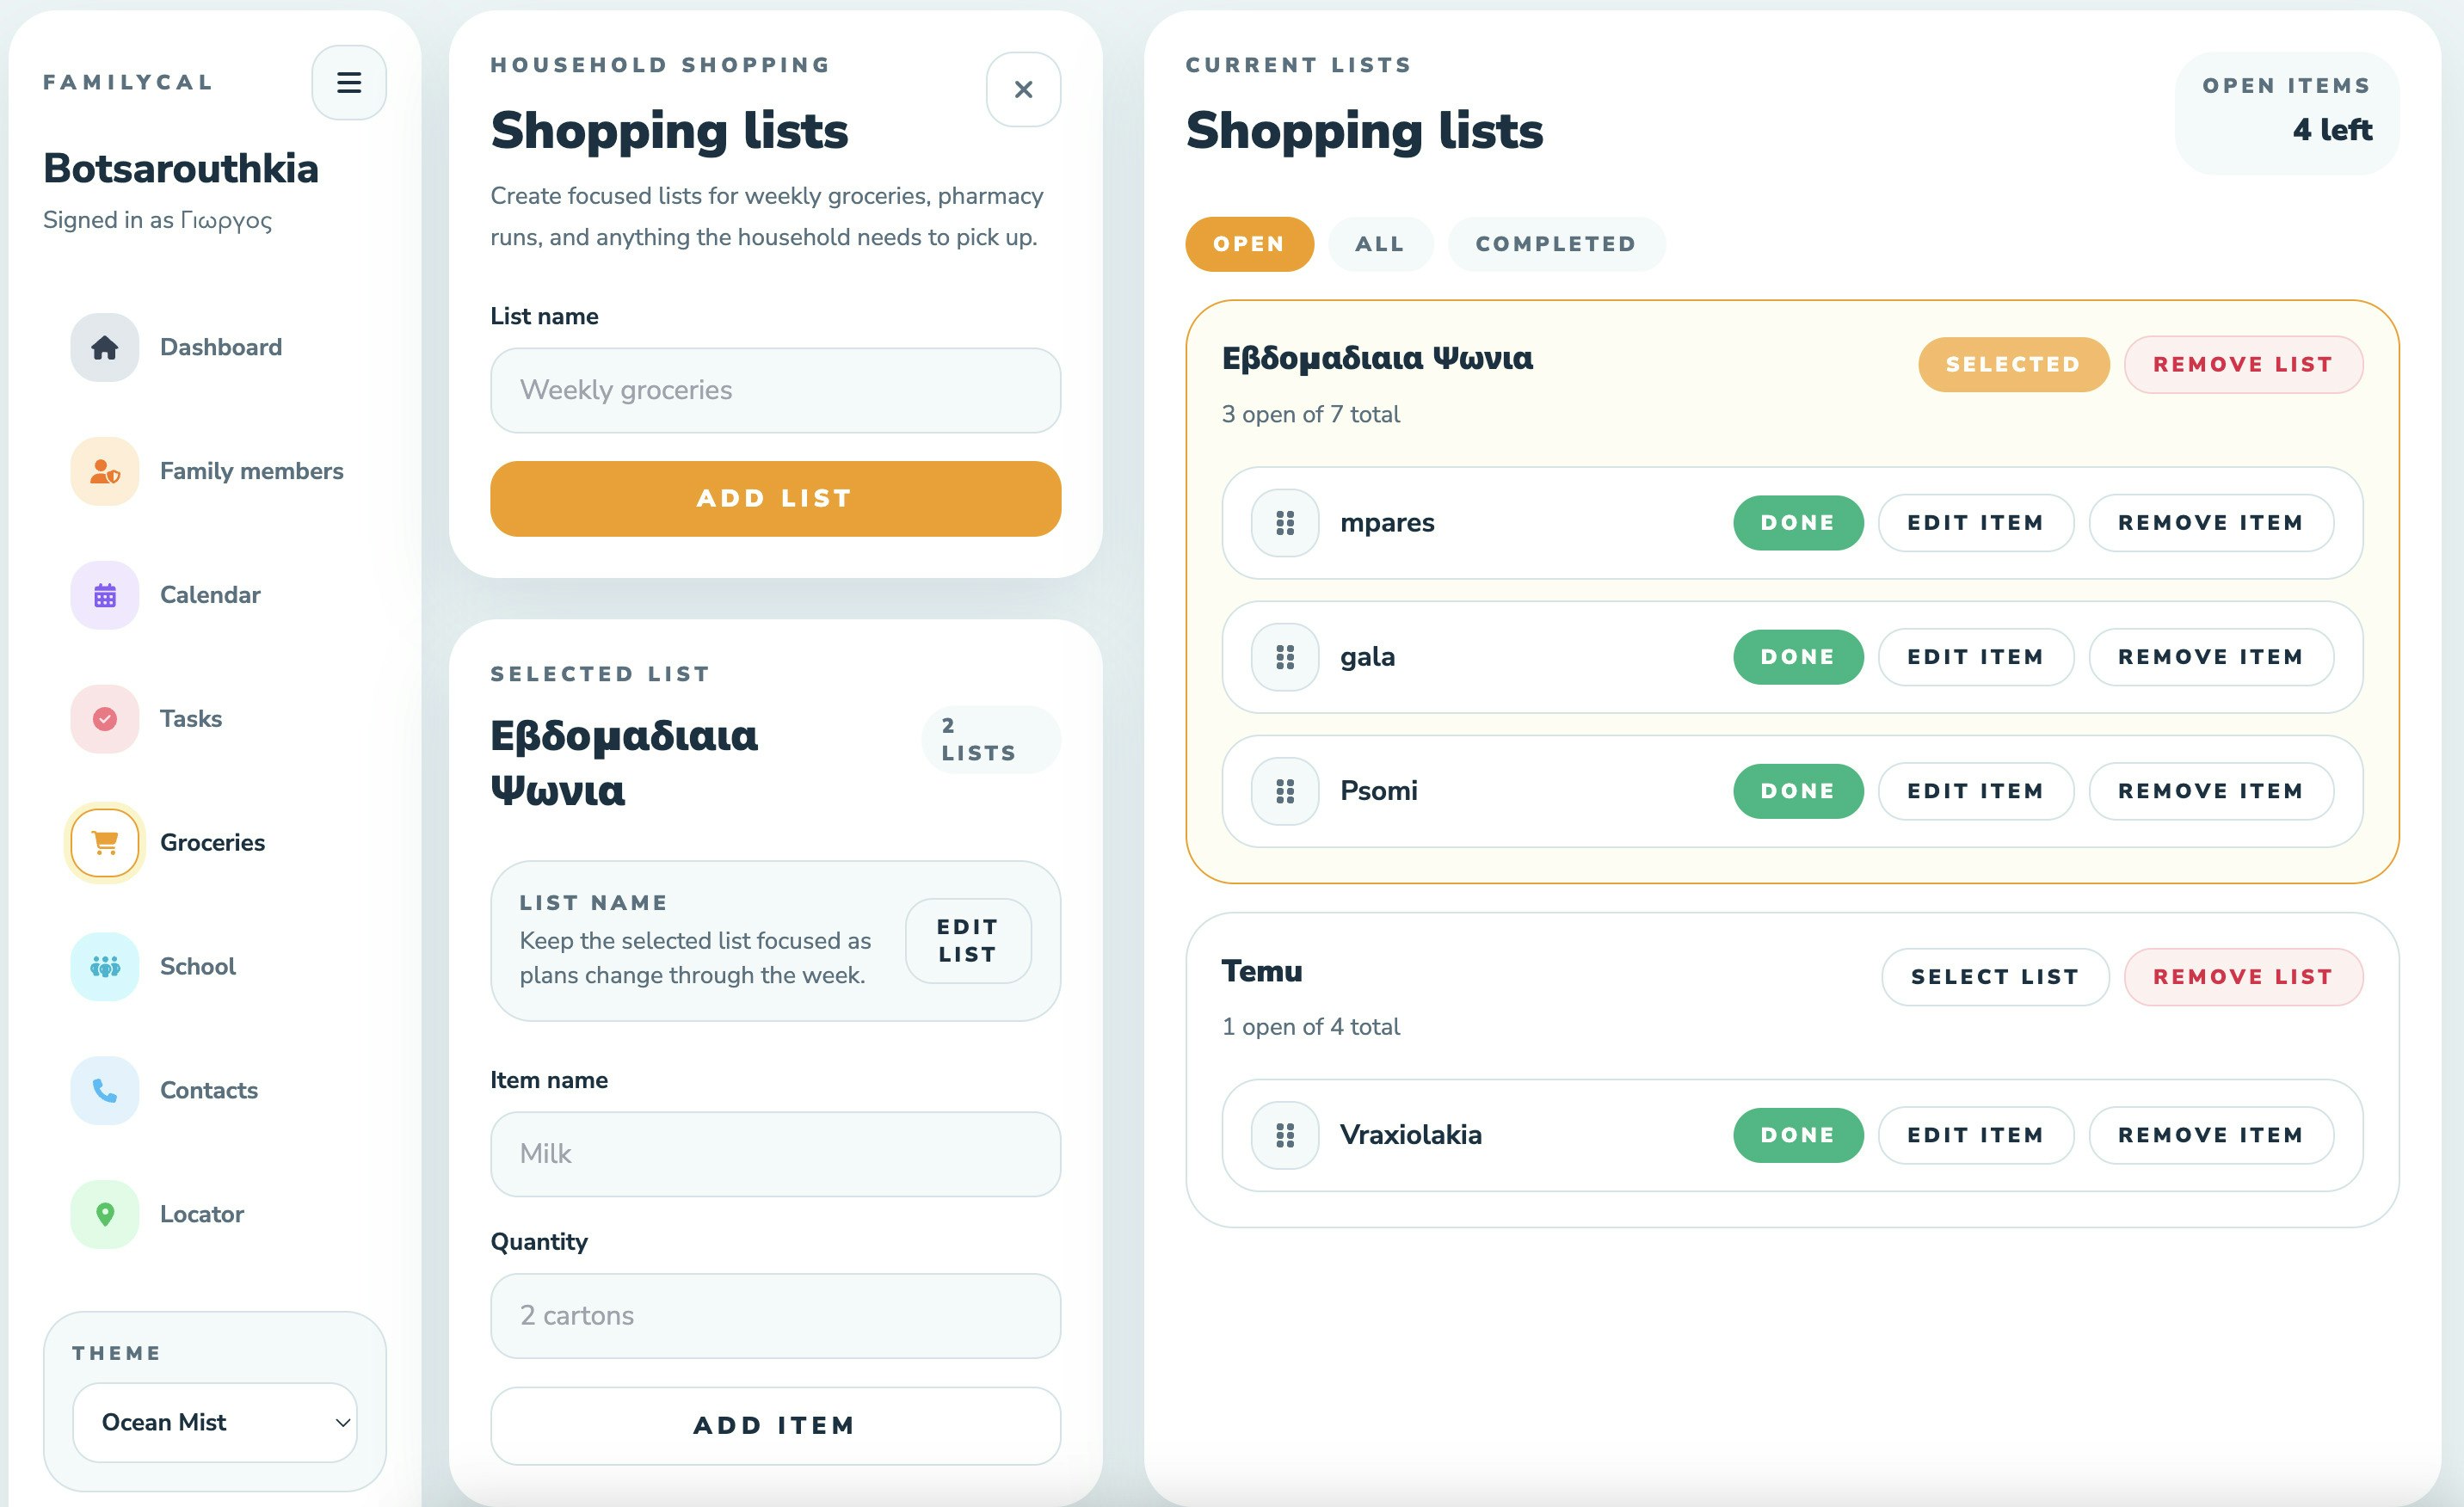This screenshot has width=2464, height=1507.
Task: Click the School group icon
Action: tap(104, 967)
